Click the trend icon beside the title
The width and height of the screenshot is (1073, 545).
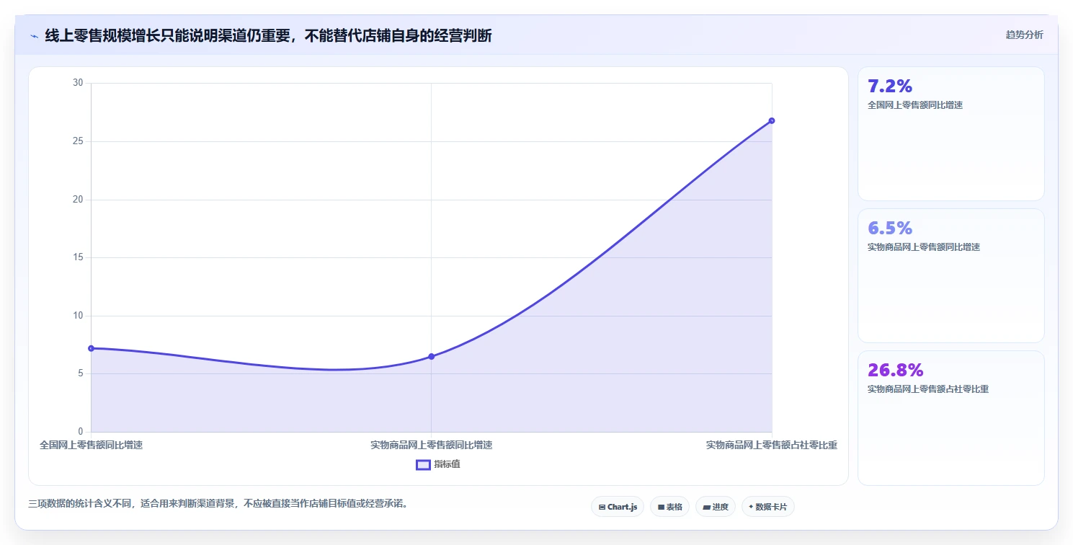34,36
